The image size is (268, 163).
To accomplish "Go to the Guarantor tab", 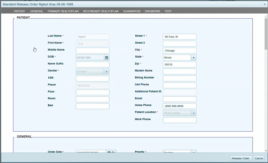I will 131,11.
